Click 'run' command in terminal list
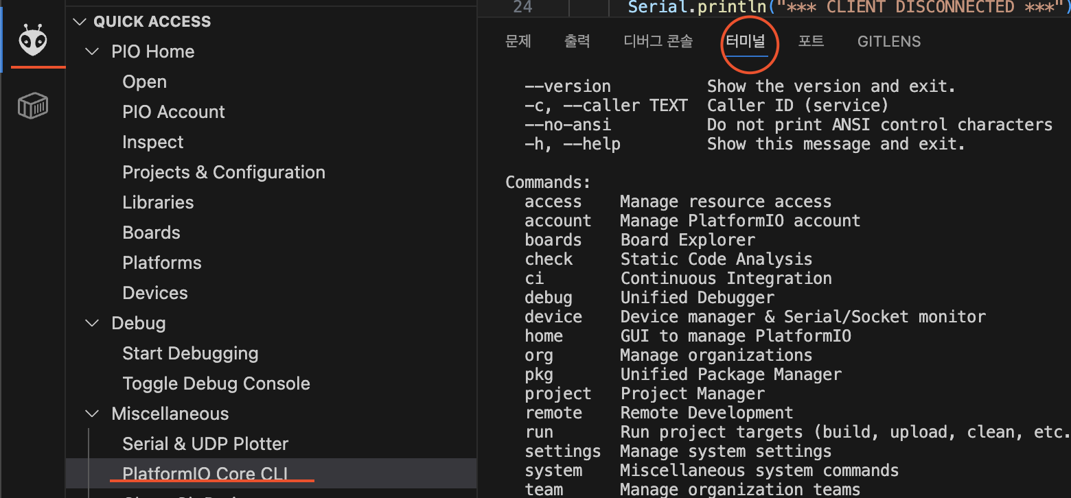The height and width of the screenshot is (498, 1071). pyautogui.click(x=539, y=432)
